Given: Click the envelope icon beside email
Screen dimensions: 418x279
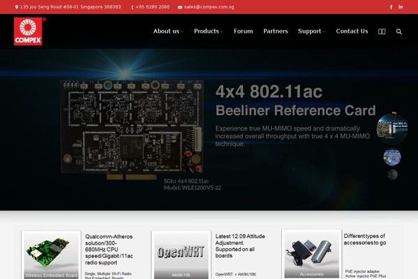Looking at the screenshot, I should coord(180,7).
